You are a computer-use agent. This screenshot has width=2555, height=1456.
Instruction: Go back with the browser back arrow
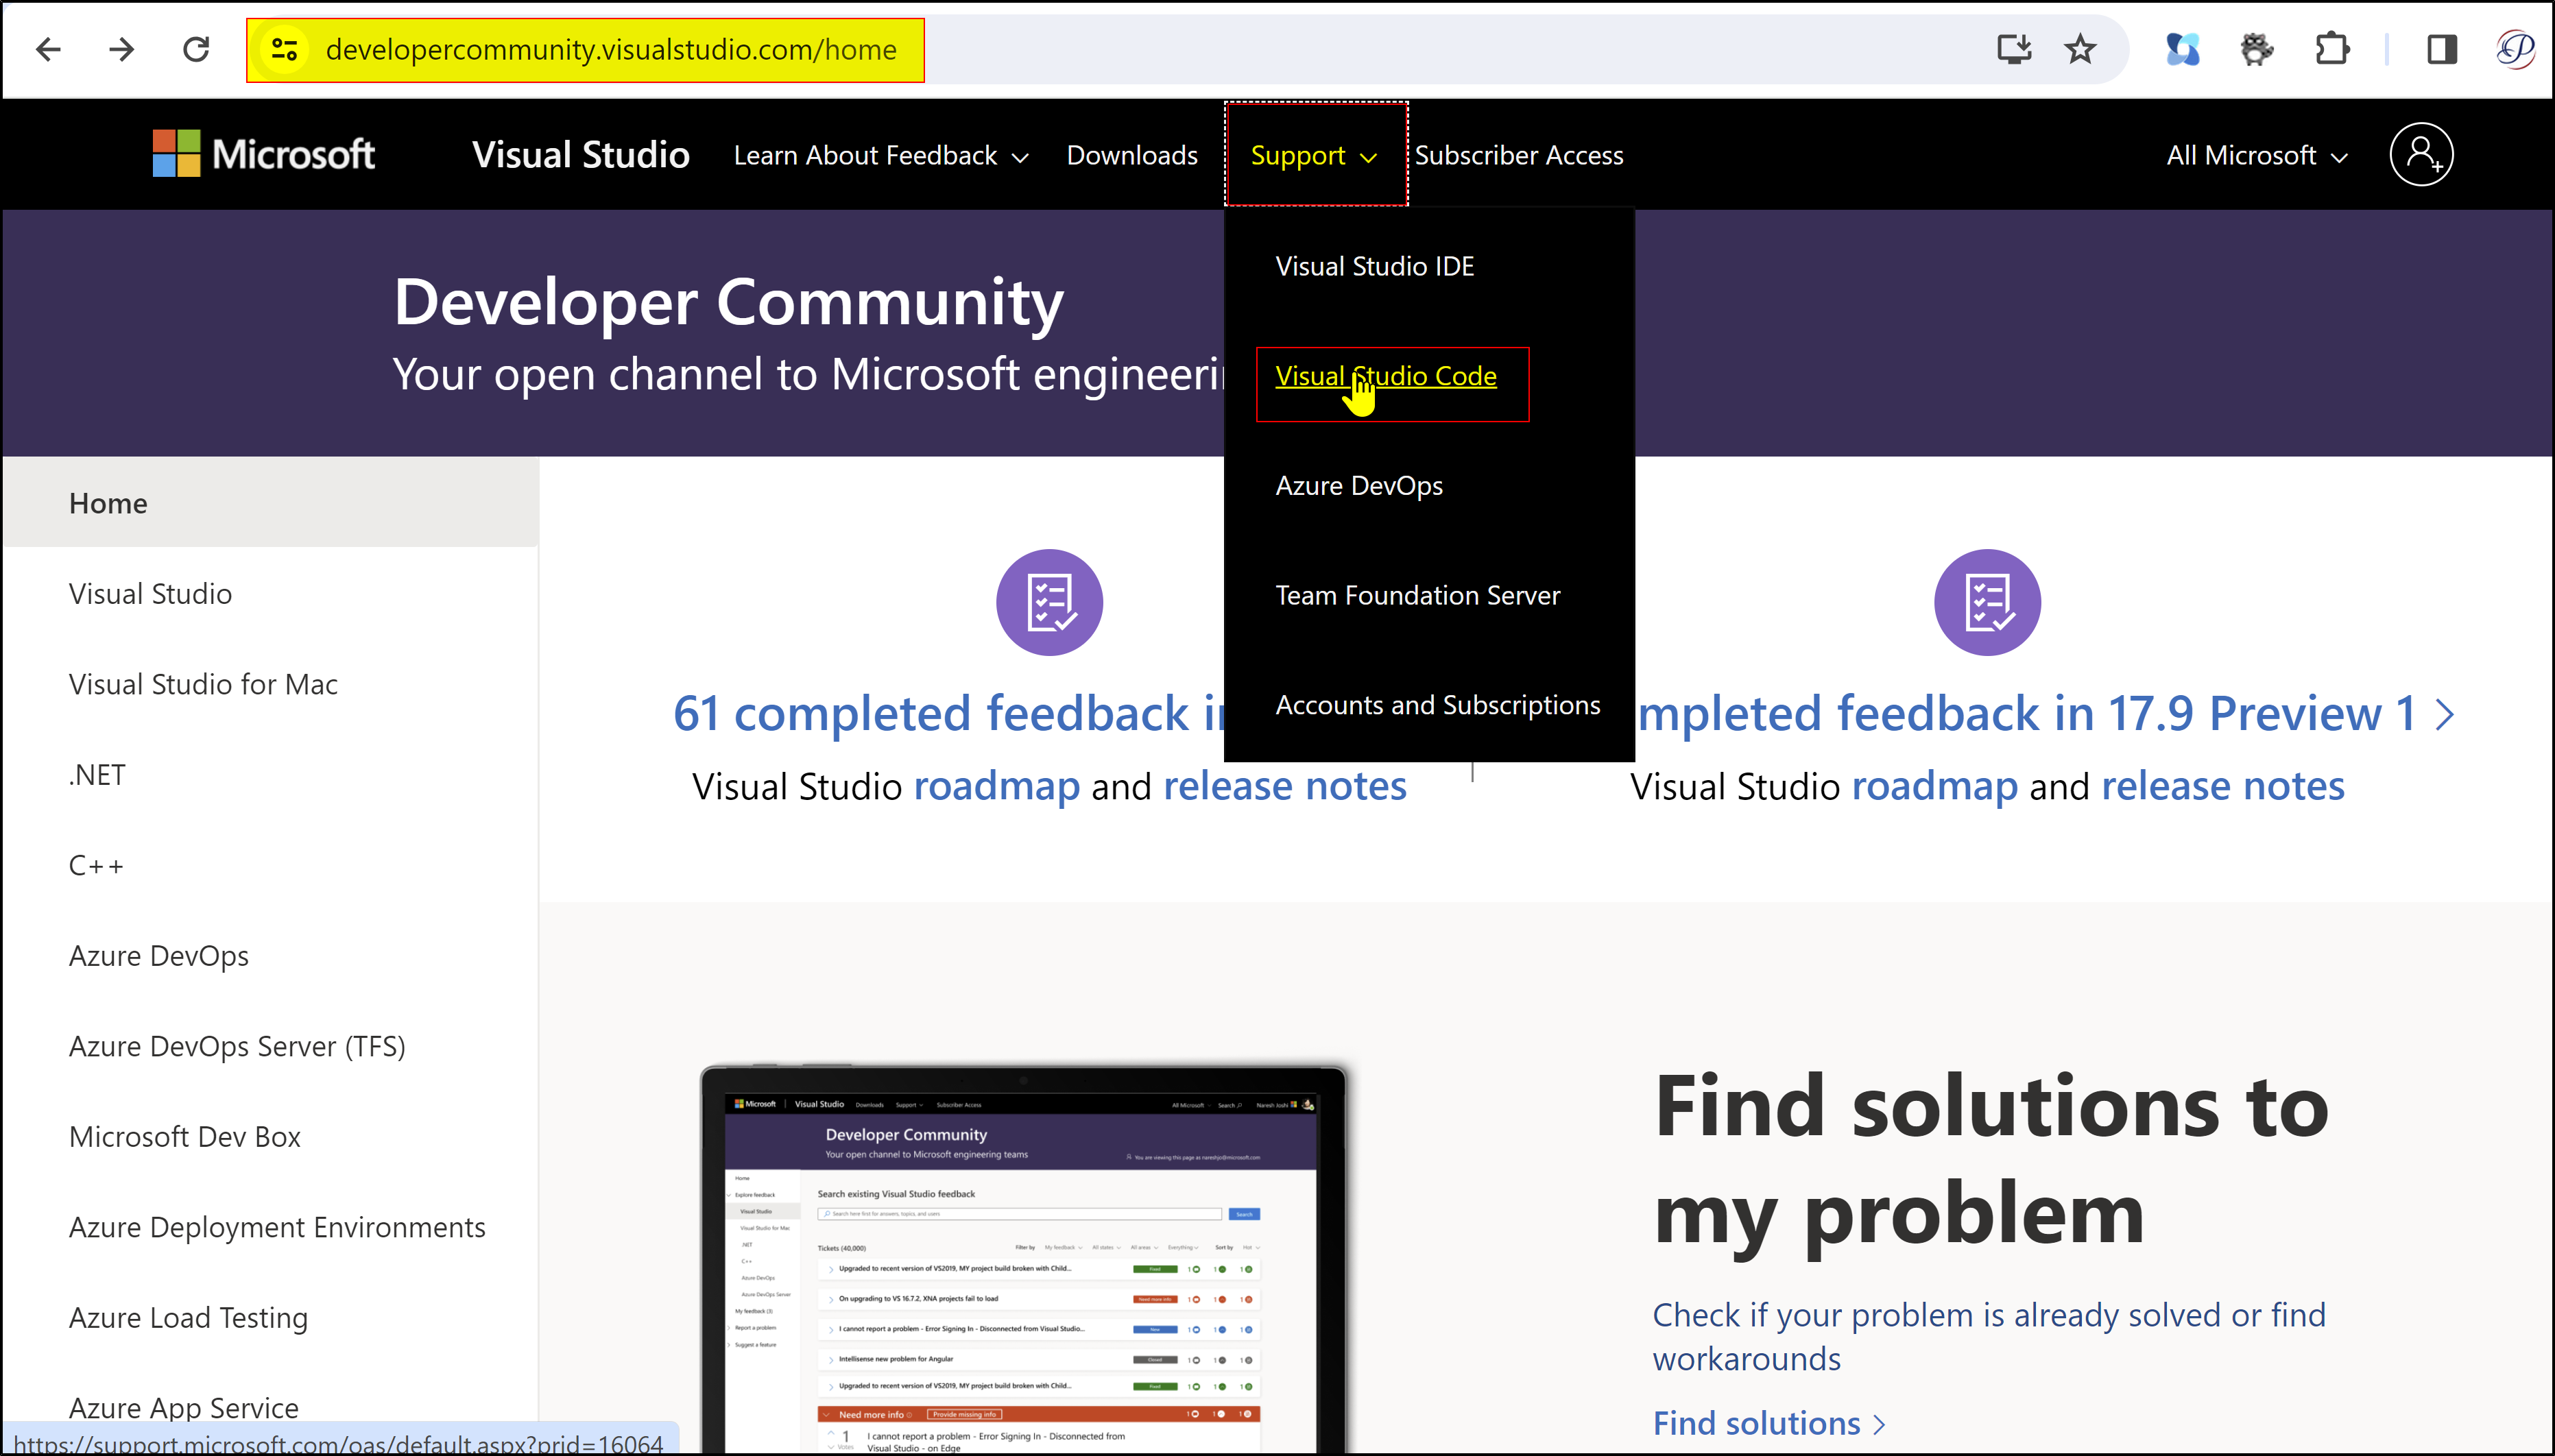pyautogui.click(x=48, y=49)
